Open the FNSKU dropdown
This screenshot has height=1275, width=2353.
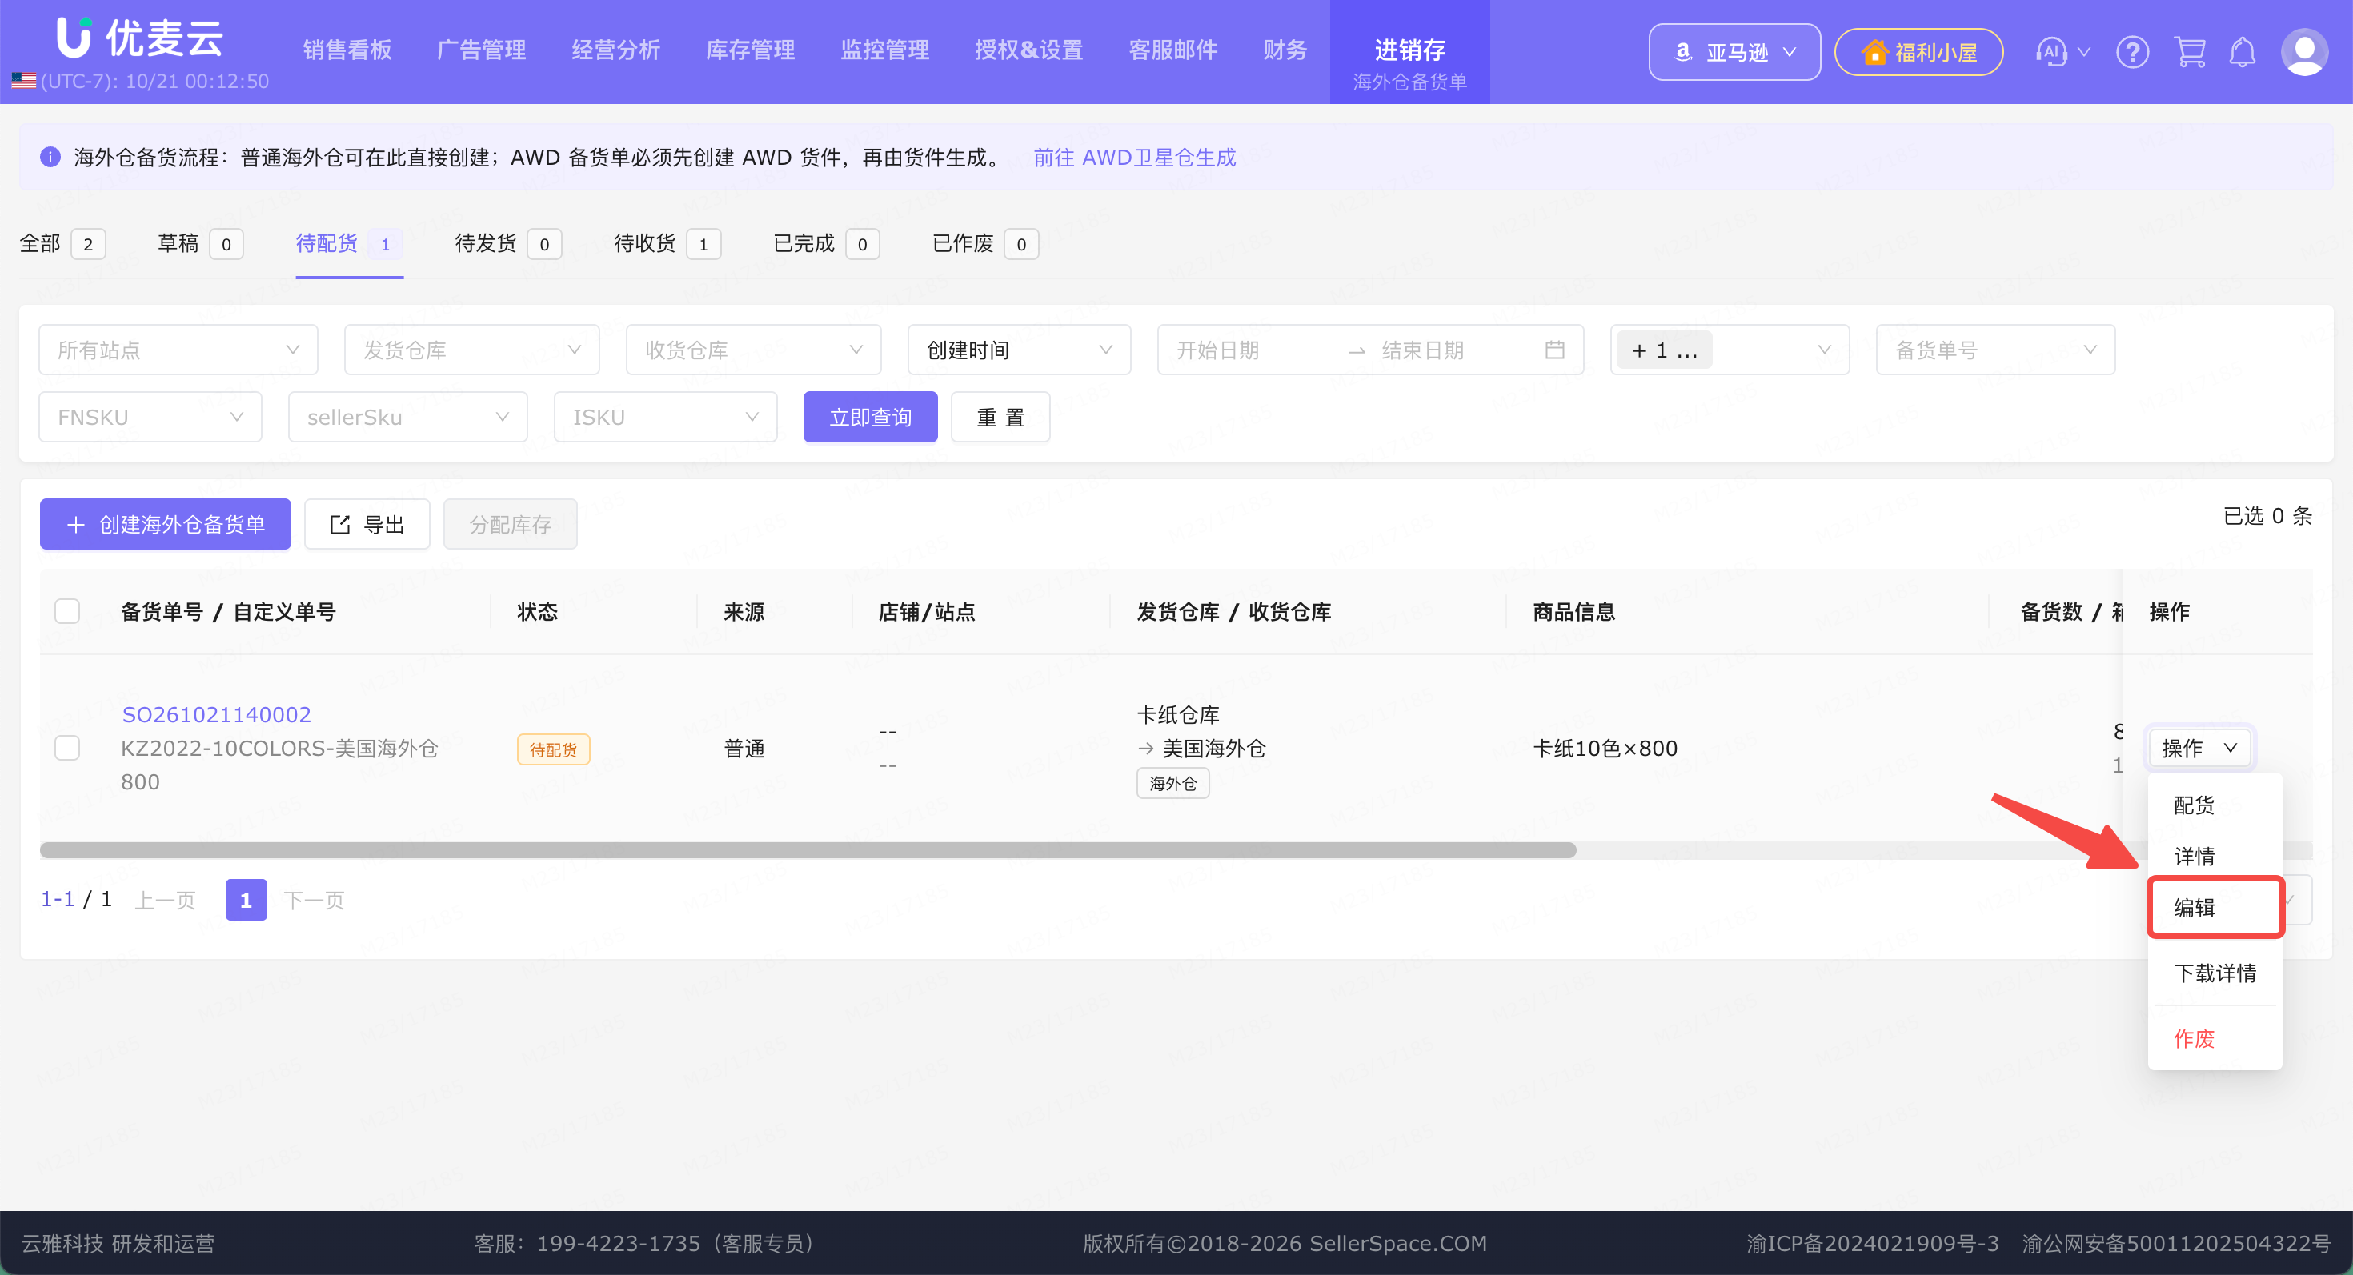(150, 417)
